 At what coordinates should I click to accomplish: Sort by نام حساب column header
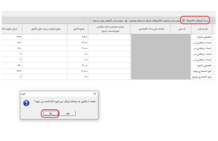point(202,29)
